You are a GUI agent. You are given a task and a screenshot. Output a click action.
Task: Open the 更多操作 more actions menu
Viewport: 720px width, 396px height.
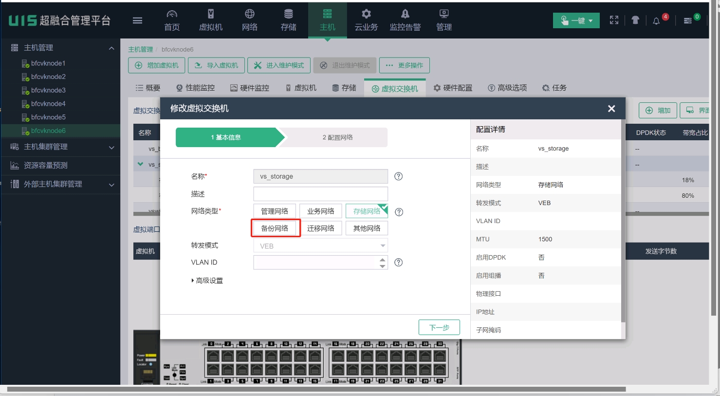(x=405, y=65)
